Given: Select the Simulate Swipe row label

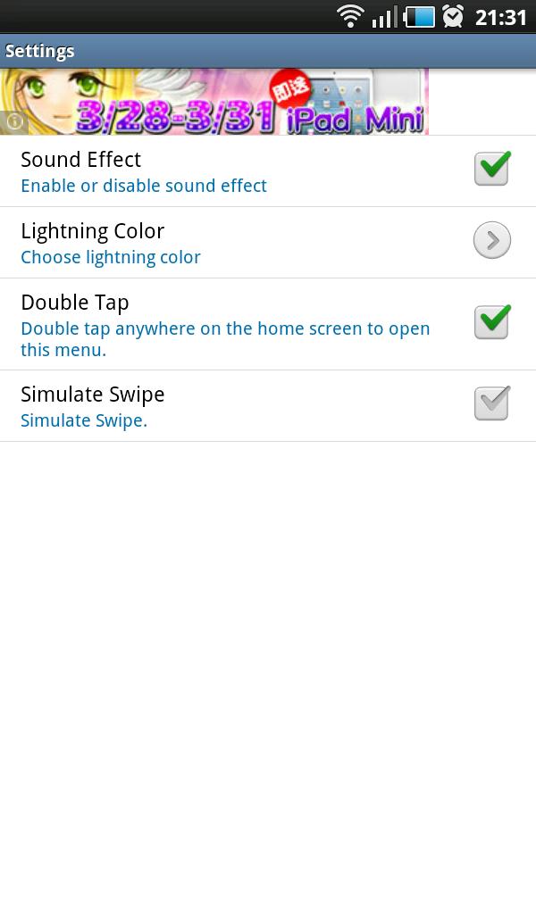Looking at the screenshot, I should 92,395.
